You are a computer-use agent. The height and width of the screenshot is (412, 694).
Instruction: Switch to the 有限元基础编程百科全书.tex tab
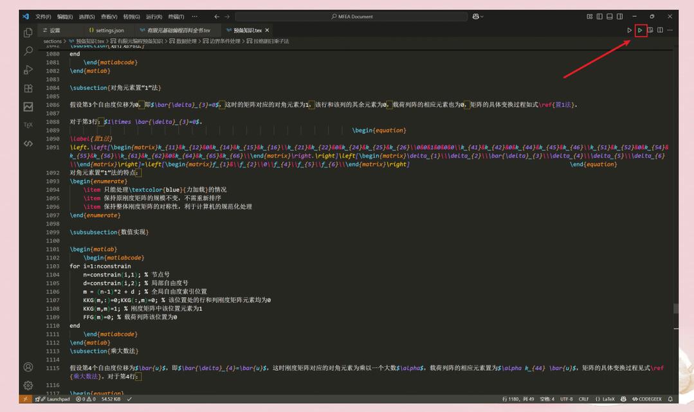(175, 30)
